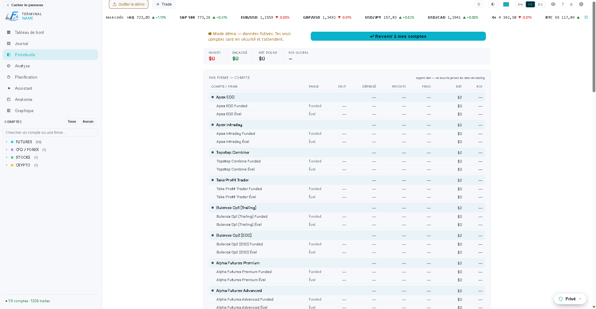The height and width of the screenshot is (309, 596).
Task: Select the Take Profit Trader Éval row
Action: coord(347,197)
